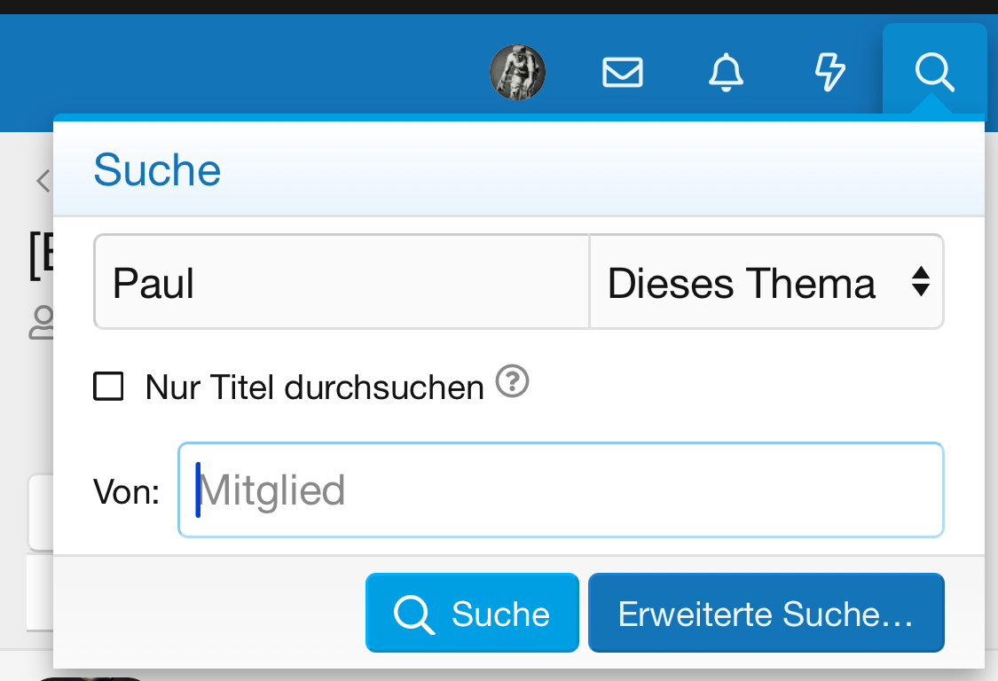Open the Dieses Thema scope dropdown
998x681 pixels.
742,283
